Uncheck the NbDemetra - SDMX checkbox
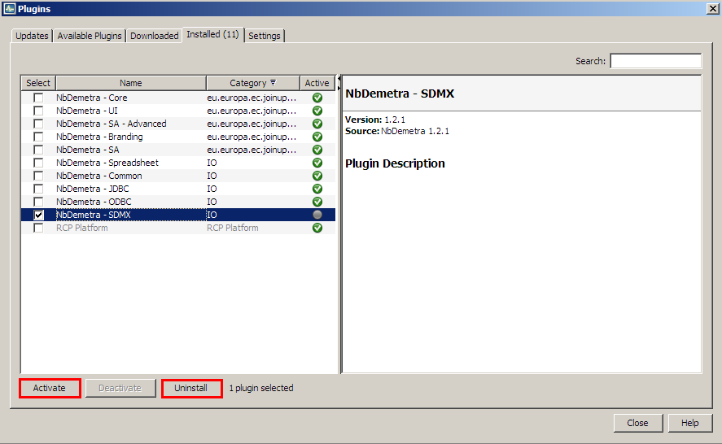722x444 pixels. [x=38, y=215]
